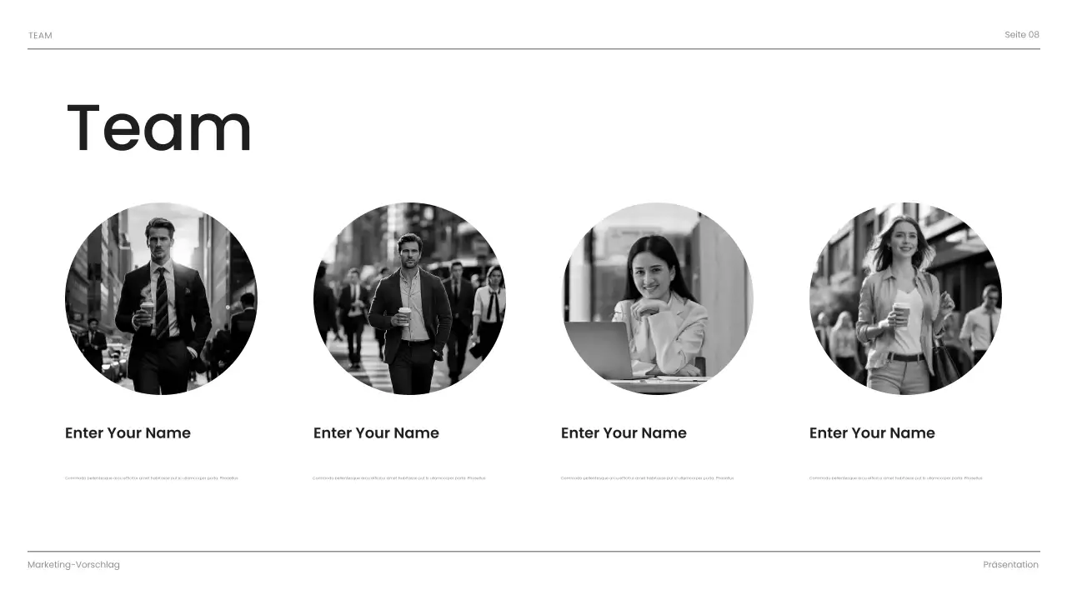Click photo of man in open-collar shirt
The width and height of the screenshot is (1067, 600).
[x=409, y=298]
